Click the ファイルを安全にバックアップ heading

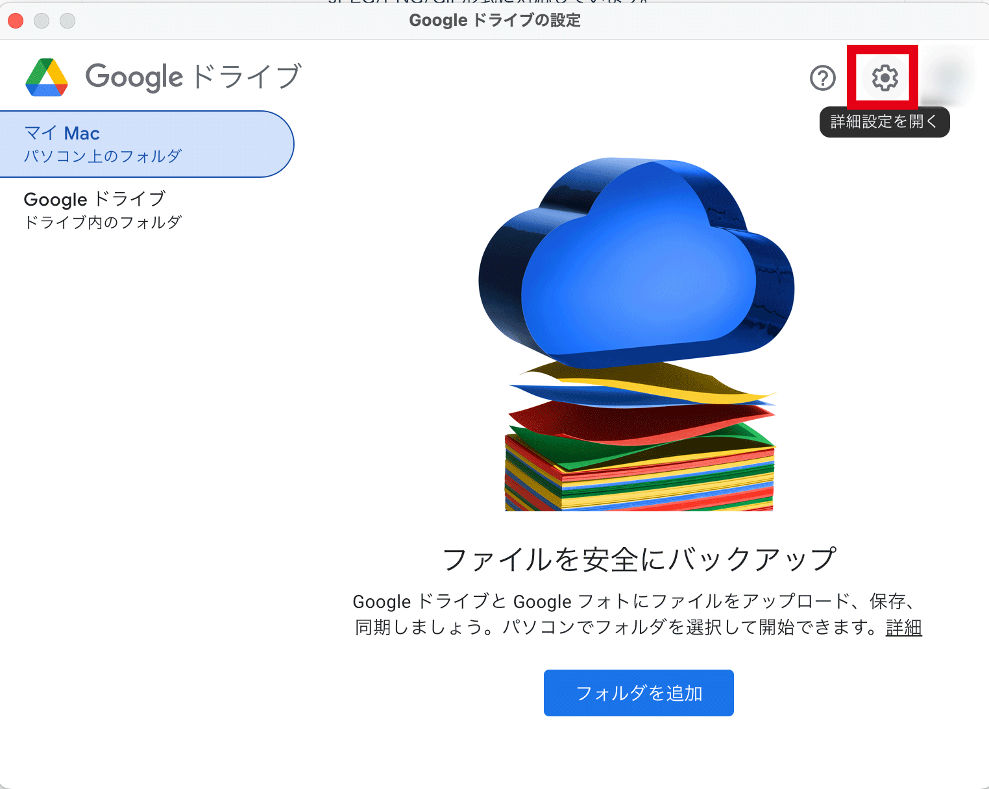coord(639,559)
